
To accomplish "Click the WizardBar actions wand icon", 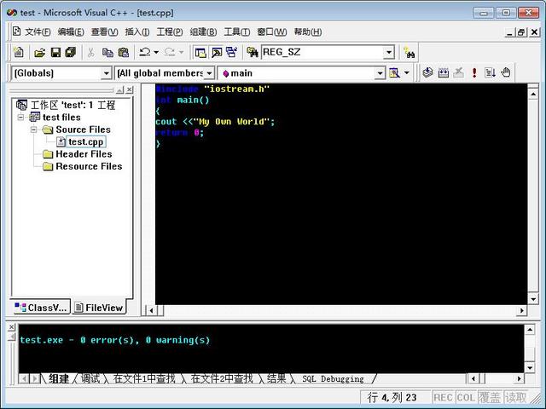I will pyautogui.click(x=394, y=73).
